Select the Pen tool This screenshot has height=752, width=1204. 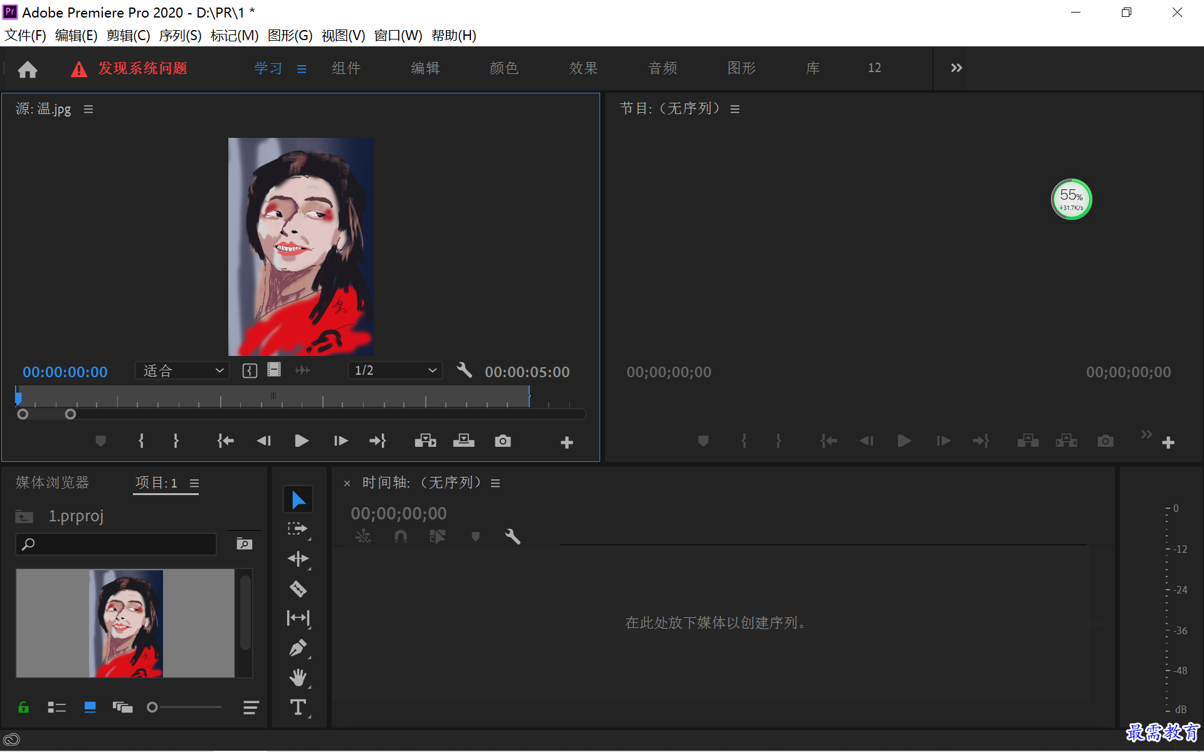298,647
